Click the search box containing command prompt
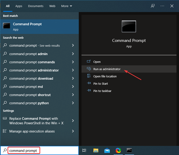The height and width of the screenshot is (155, 179). point(23,151)
